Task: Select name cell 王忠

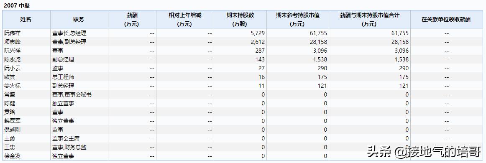Action: 10,147
